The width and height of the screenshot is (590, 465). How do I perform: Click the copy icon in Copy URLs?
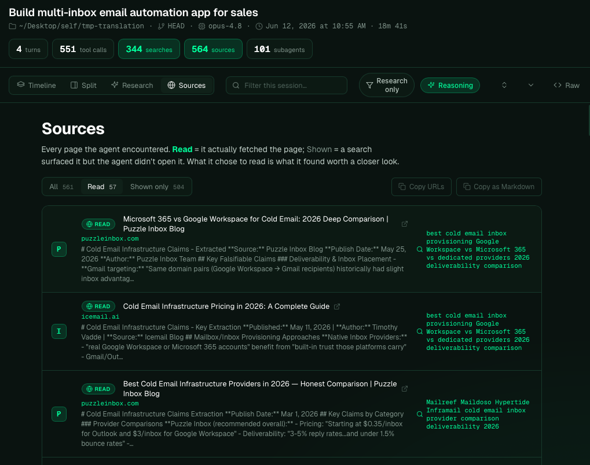coord(402,187)
